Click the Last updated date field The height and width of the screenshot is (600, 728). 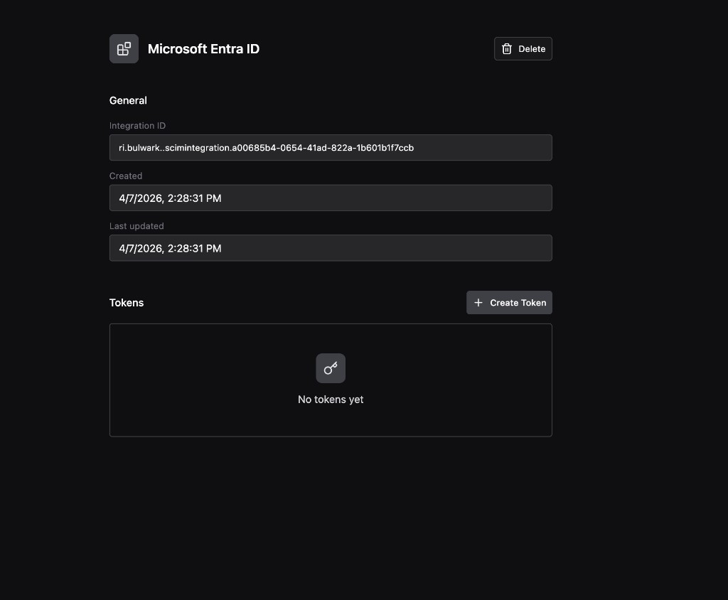331,248
